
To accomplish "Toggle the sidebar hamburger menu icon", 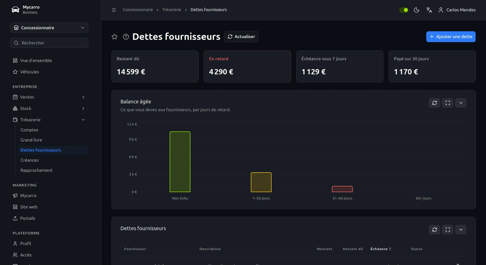I will click(x=114, y=10).
